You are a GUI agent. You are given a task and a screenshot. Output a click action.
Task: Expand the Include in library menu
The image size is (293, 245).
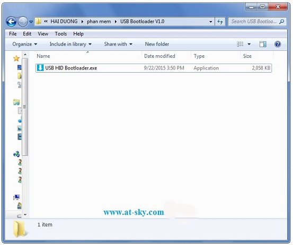70,44
